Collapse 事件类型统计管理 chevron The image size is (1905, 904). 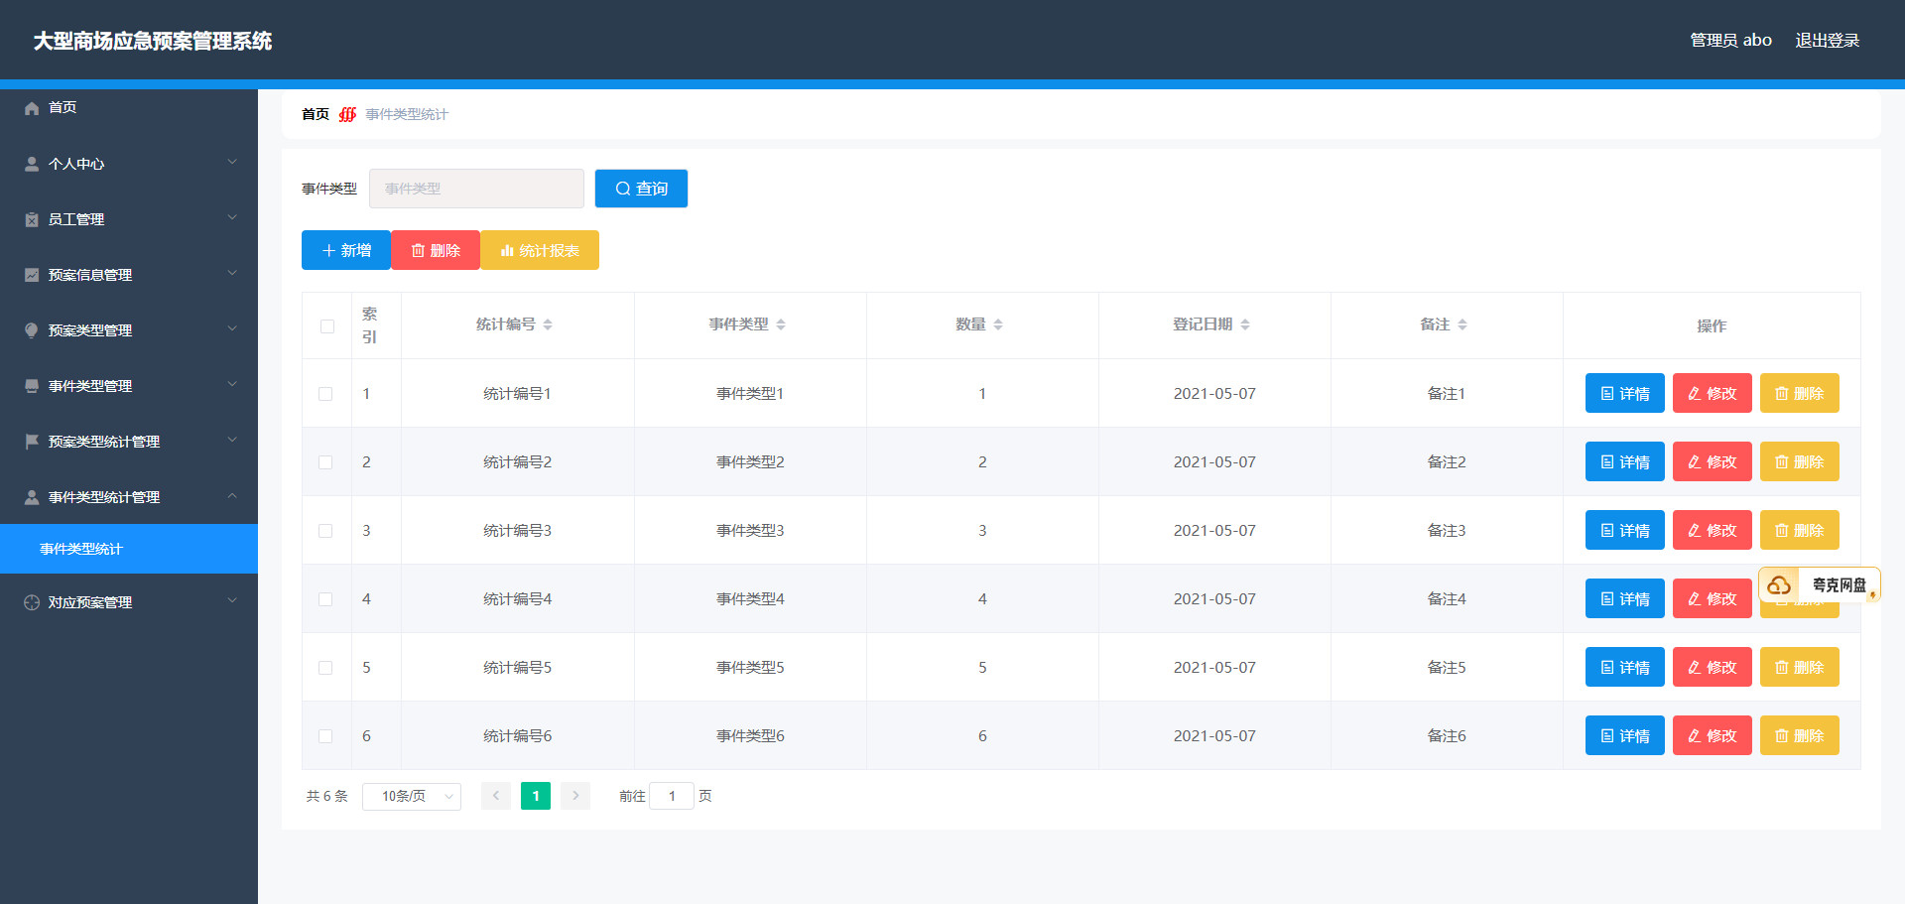[x=232, y=495]
